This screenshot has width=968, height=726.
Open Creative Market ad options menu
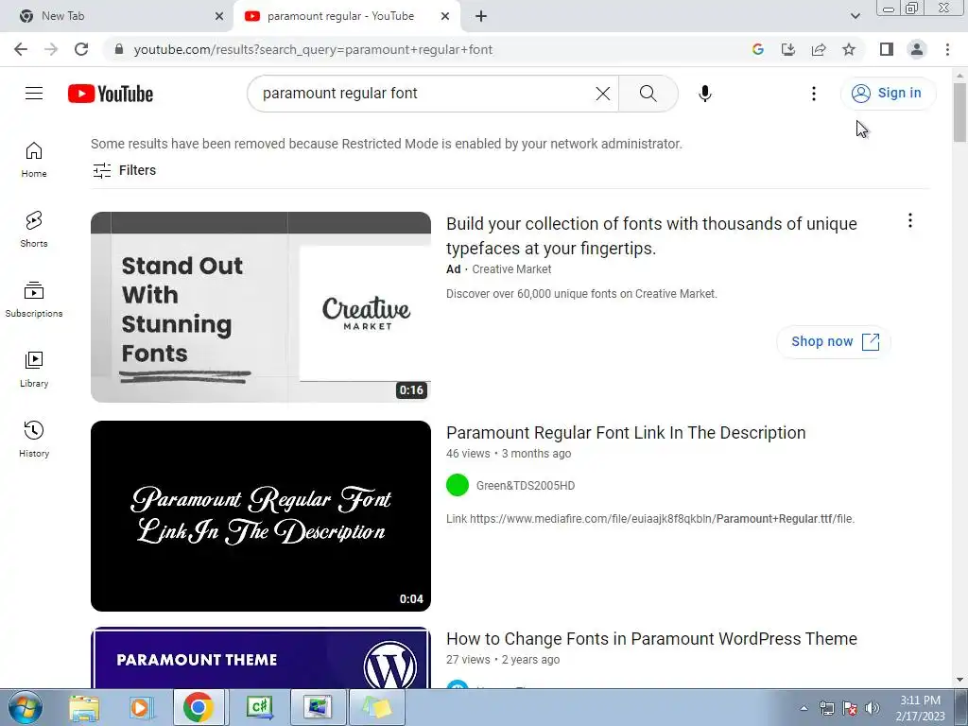tap(910, 220)
